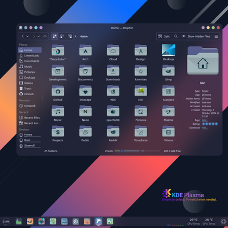
Task: Open Firefox from the taskbar
Action: point(87,221)
